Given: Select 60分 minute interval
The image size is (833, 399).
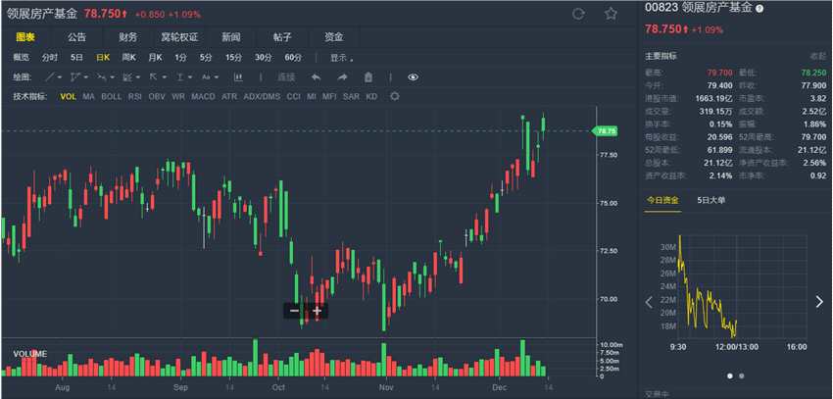Looking at the screenshot, I should [x=293, y=58].
